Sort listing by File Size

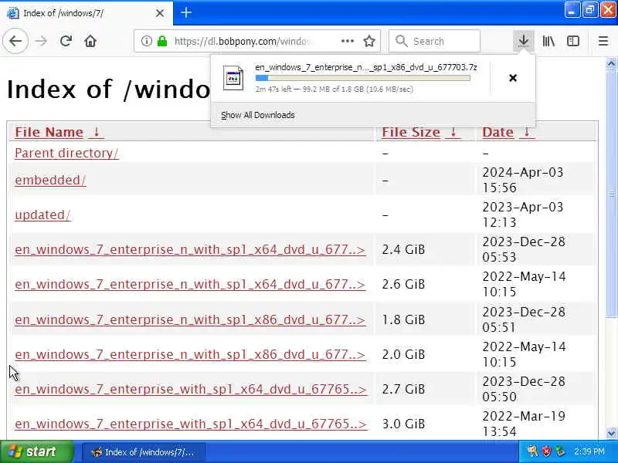(x=420, y=132)
